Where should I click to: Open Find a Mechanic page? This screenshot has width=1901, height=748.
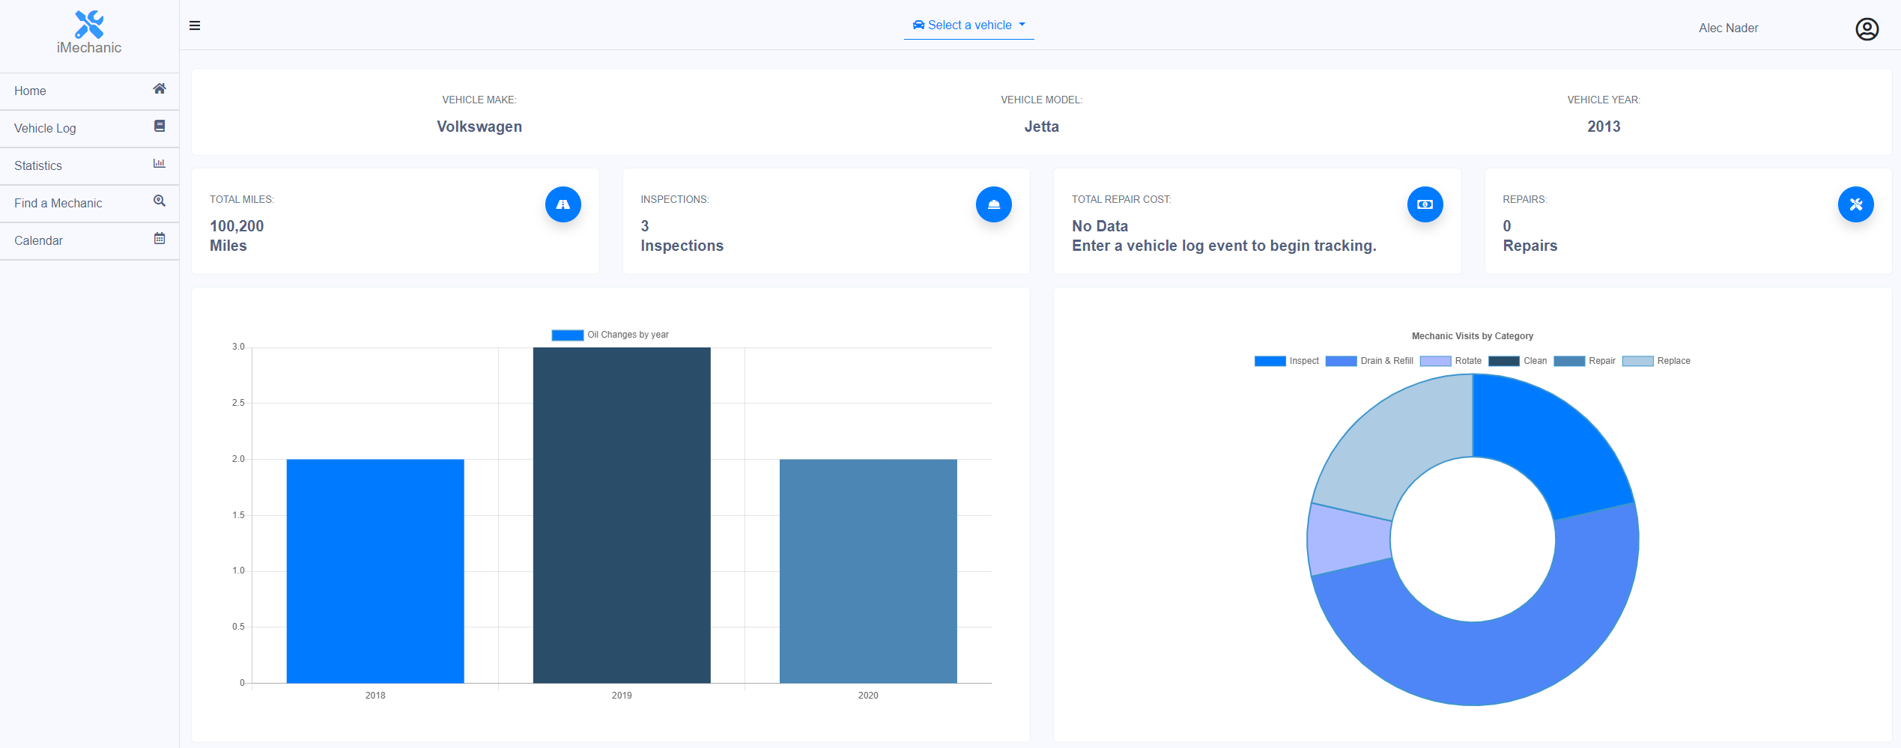coord(89,204)
